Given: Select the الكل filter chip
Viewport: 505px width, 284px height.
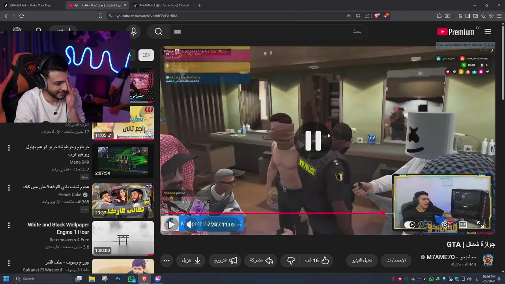Looking at the screenshot, I should [x=146, y=55].
